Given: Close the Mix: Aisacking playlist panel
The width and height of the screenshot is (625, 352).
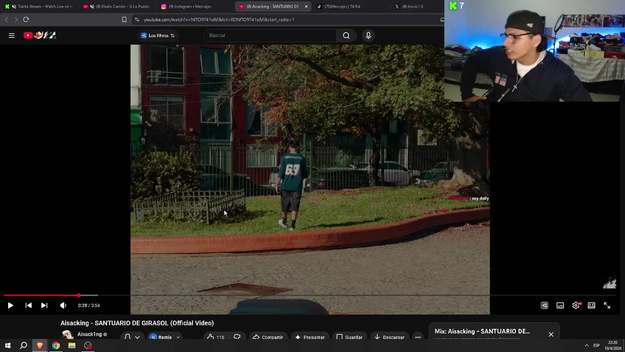Looking at the screenshot, I should [x=551, y=334].
